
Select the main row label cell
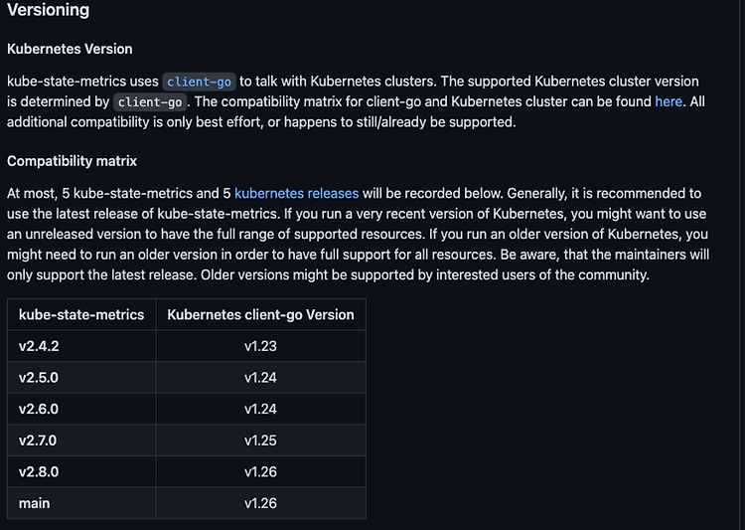81,503
